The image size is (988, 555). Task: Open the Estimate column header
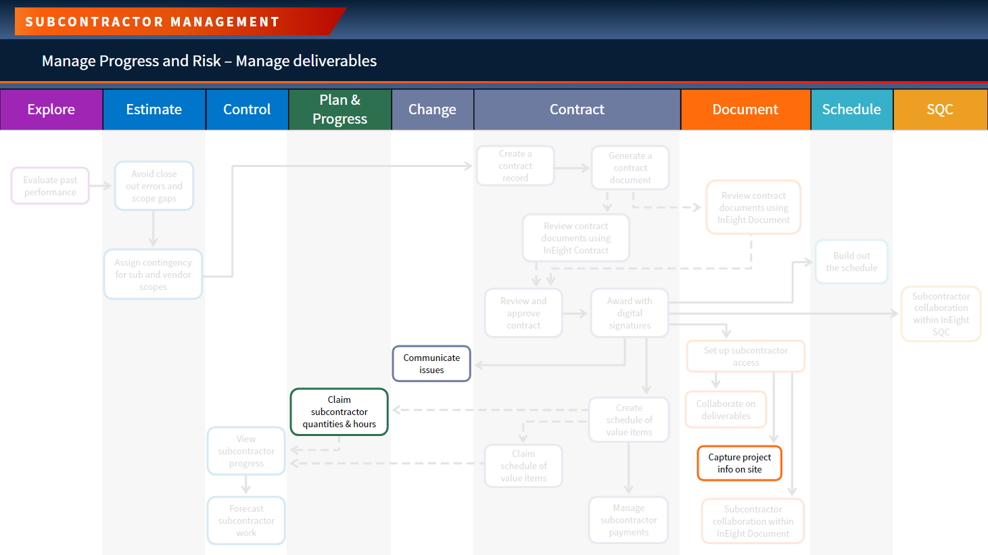pyautogui.click(x=154, y=110)
